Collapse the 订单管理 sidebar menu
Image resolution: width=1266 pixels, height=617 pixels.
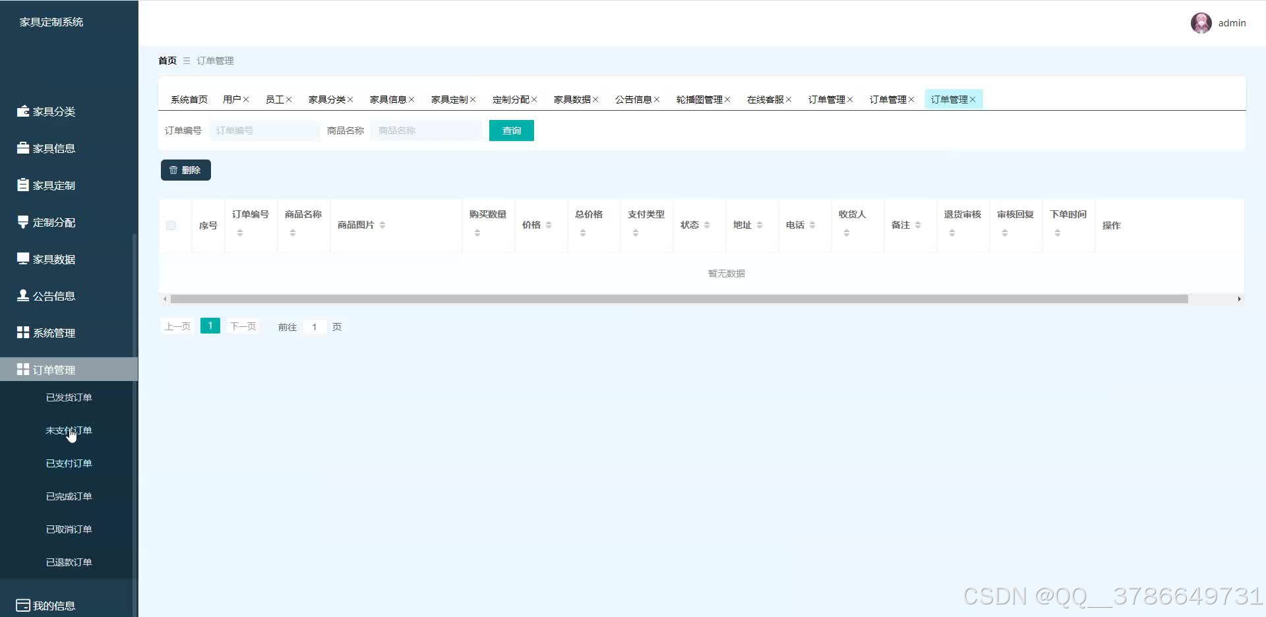point(69,369)
